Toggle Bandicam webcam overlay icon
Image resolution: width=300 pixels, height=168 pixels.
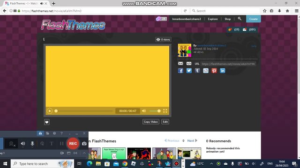click(x=11, y=144)
